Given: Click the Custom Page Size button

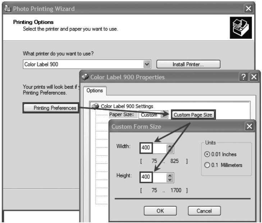Looking at the screenshot, I should tap(193, 115).
